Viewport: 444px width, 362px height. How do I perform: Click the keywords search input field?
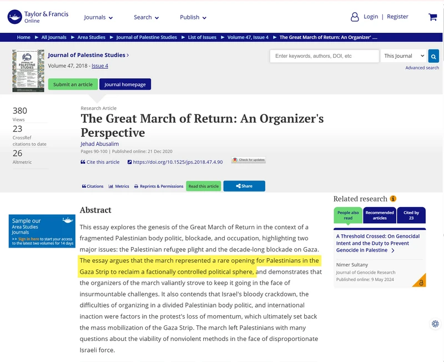point(324,56)
